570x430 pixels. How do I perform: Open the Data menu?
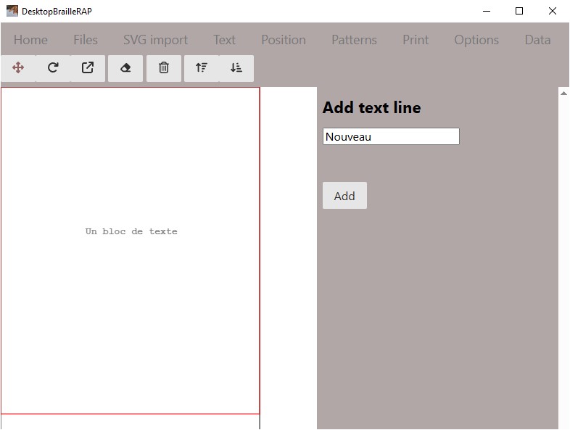pos(537,40)
